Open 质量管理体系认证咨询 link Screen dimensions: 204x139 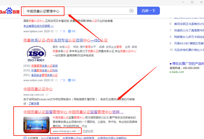(x=44, y=66)
